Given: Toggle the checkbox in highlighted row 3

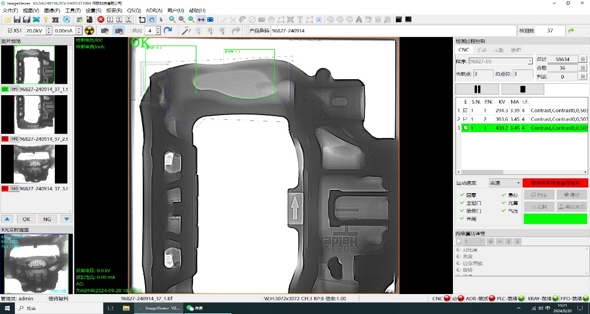Looking at the screenshot, I should pyautogui.click(x=465, y=128).
